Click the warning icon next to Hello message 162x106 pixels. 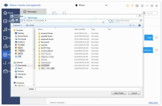coord(156,37)
